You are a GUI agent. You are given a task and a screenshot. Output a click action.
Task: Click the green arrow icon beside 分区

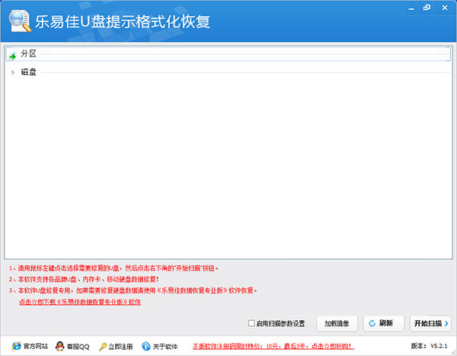[x=12, y=56]
